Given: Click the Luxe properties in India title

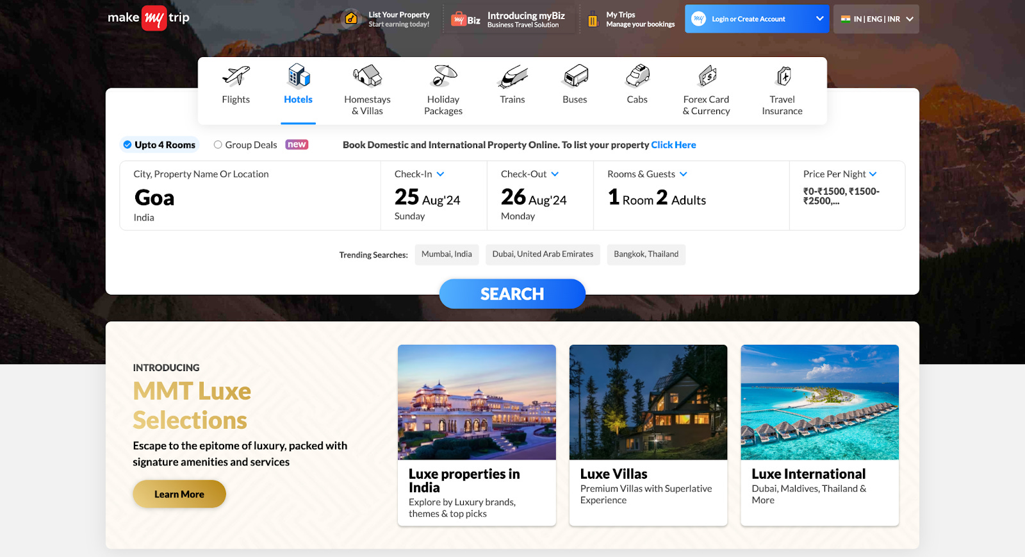Looking at the screenshot, I should point(464,481).
